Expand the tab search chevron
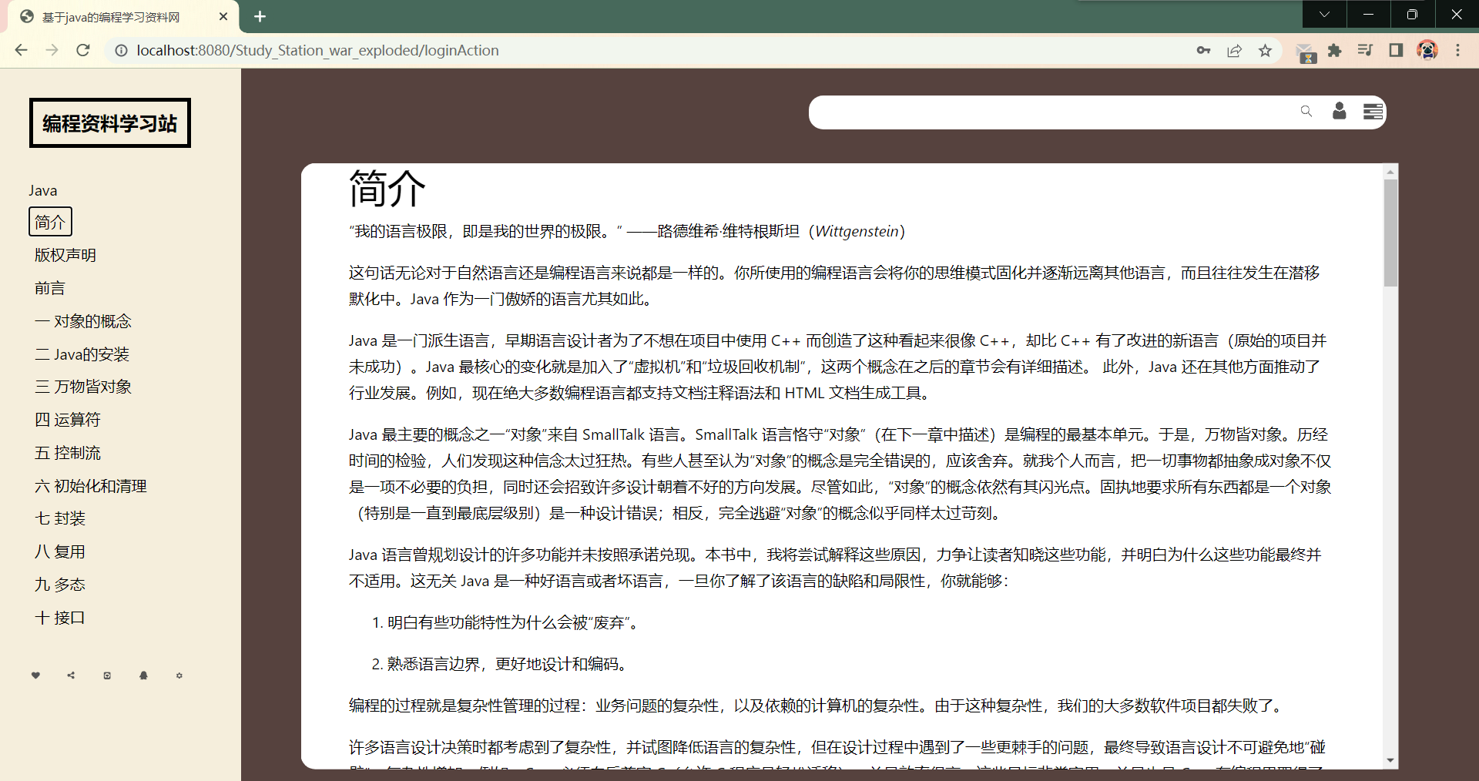 tap(1324, 15)
